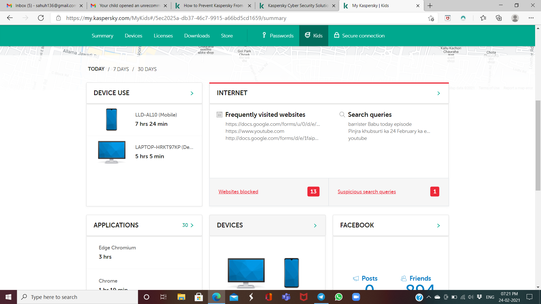Open WhatsApp from the taskbar
The image size is (541, 304).
339,297
